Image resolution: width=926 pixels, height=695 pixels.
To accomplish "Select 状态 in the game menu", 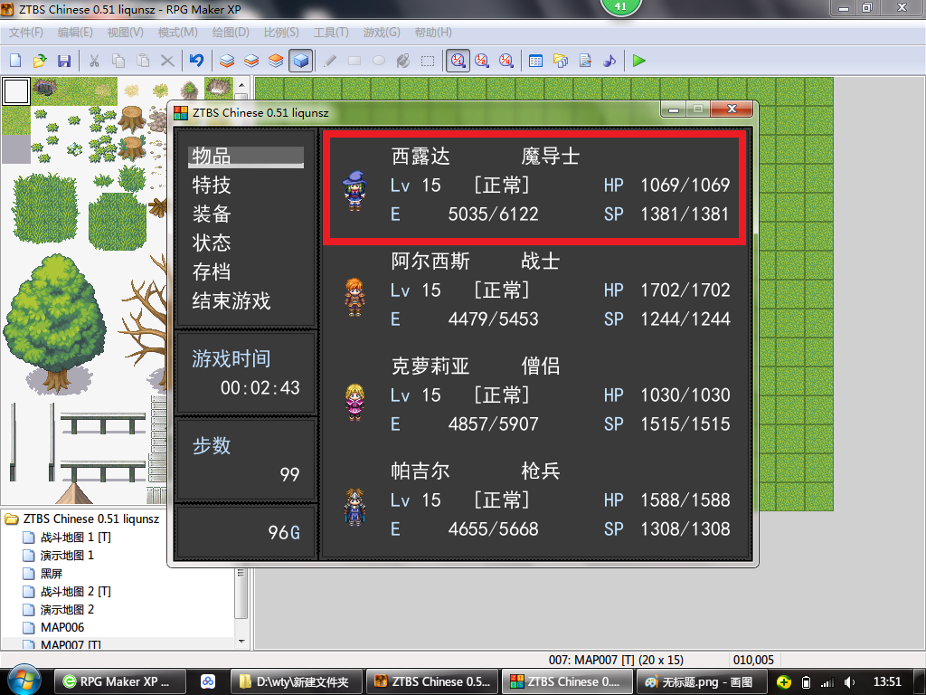I will pyautogui.click(x=212, y=243).
